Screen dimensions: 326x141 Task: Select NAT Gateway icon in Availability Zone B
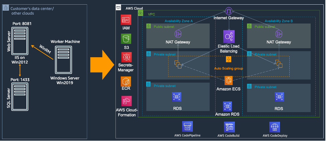279,34
